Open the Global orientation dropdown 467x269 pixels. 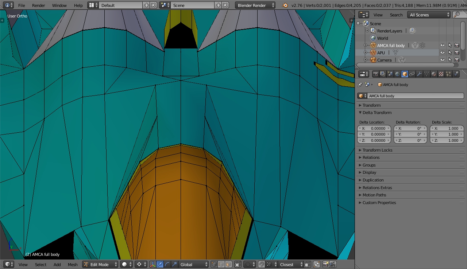coord(194,264)
